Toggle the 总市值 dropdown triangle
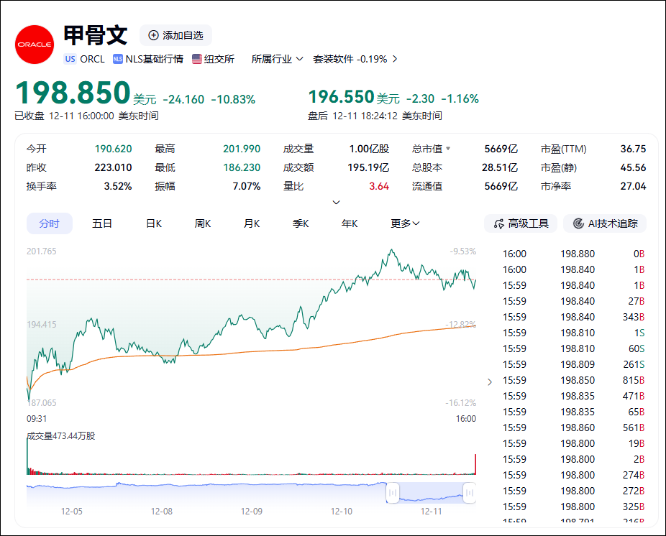The image size is (666, 536). coord(448,149)
